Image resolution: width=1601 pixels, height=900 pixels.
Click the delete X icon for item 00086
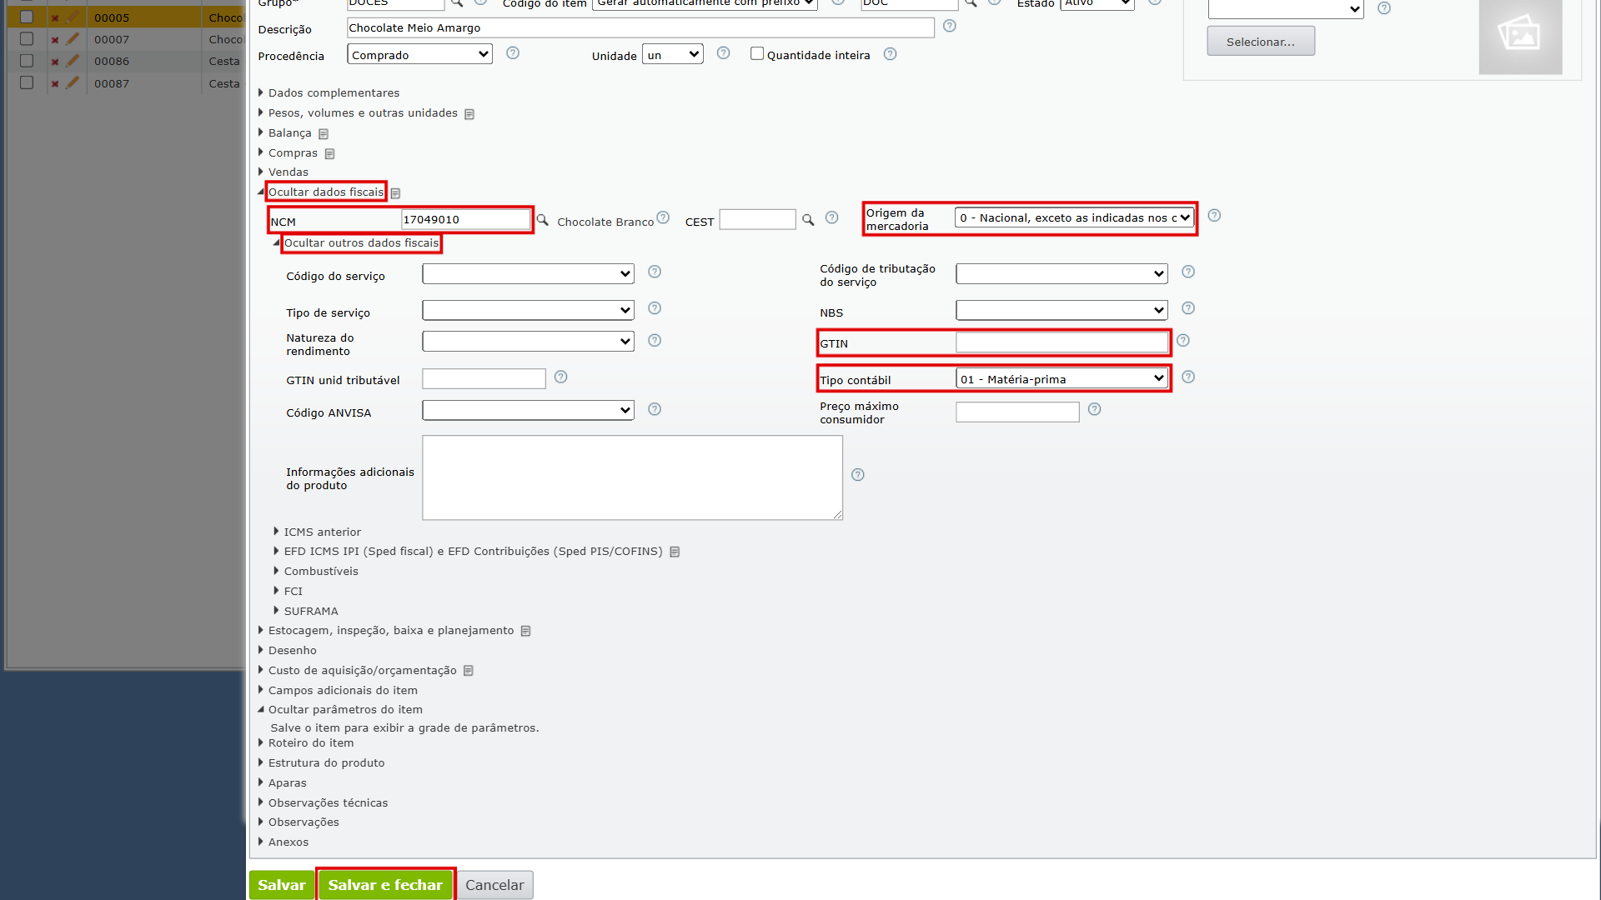pyautogui.click(x=55, y=62)
